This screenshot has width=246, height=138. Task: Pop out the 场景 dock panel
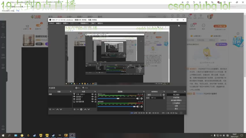point(70,92)
